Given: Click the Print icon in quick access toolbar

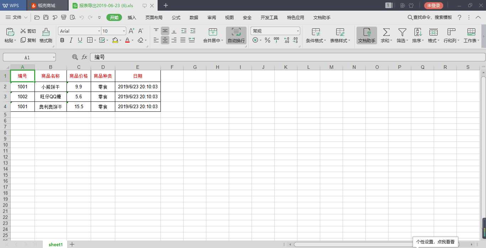Looking at the screenshot, I should (x=64, y=17).
